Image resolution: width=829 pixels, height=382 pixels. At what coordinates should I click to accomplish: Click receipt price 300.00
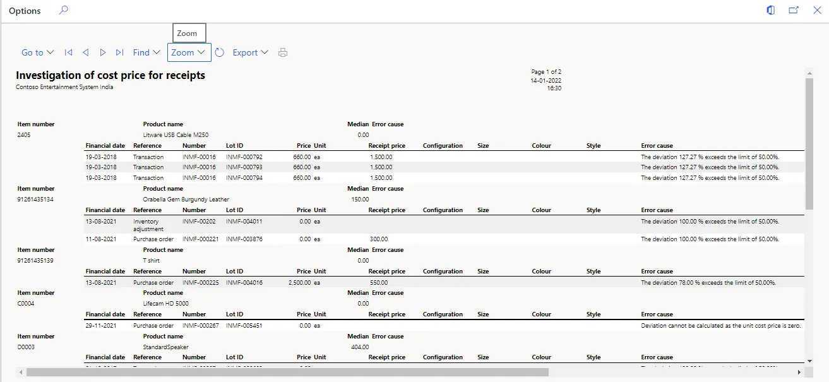[x=379, y=239]
